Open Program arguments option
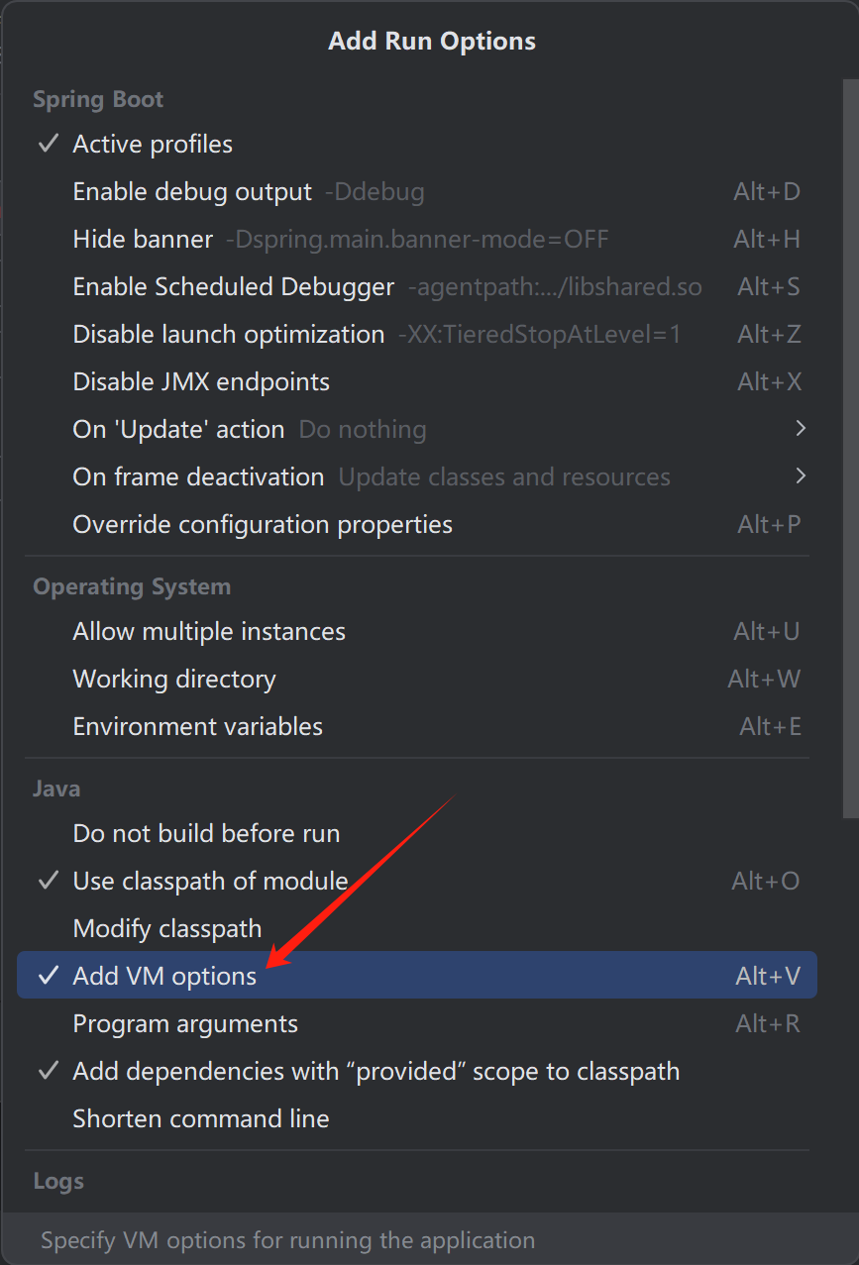Viewport: 859px width, 1265px height. click(x=185, y=1023)
